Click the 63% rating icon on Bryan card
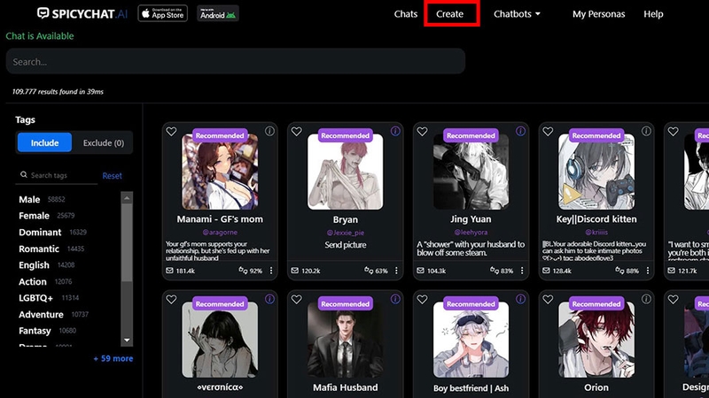709x398 pixels. click(369, 271)
